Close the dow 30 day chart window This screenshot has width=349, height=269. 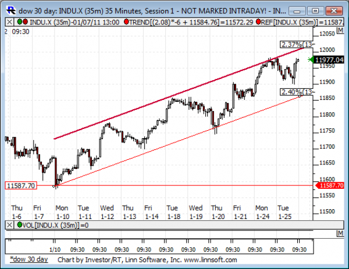[334, 11]
